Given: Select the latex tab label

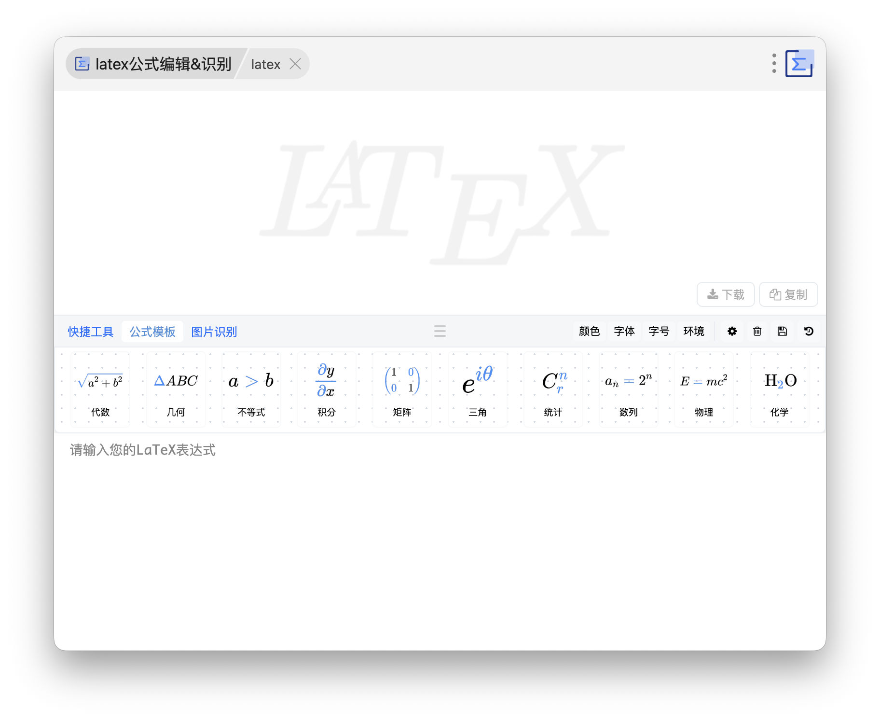Looking at the screenshot, I should (265, 64).
